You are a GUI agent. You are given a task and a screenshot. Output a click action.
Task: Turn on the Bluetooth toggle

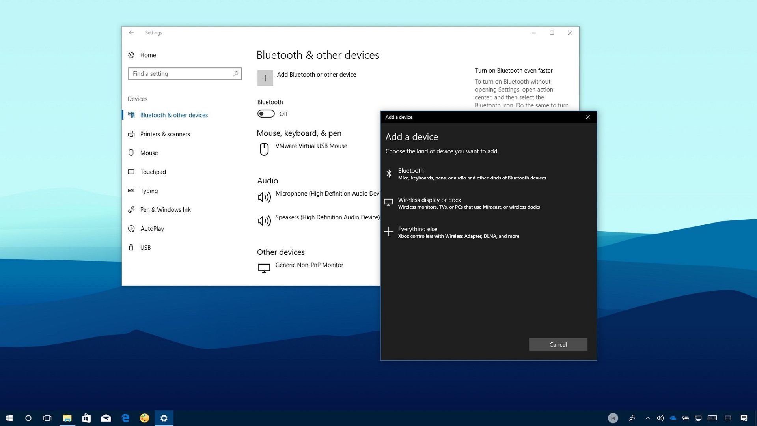[x=266, y=114]
